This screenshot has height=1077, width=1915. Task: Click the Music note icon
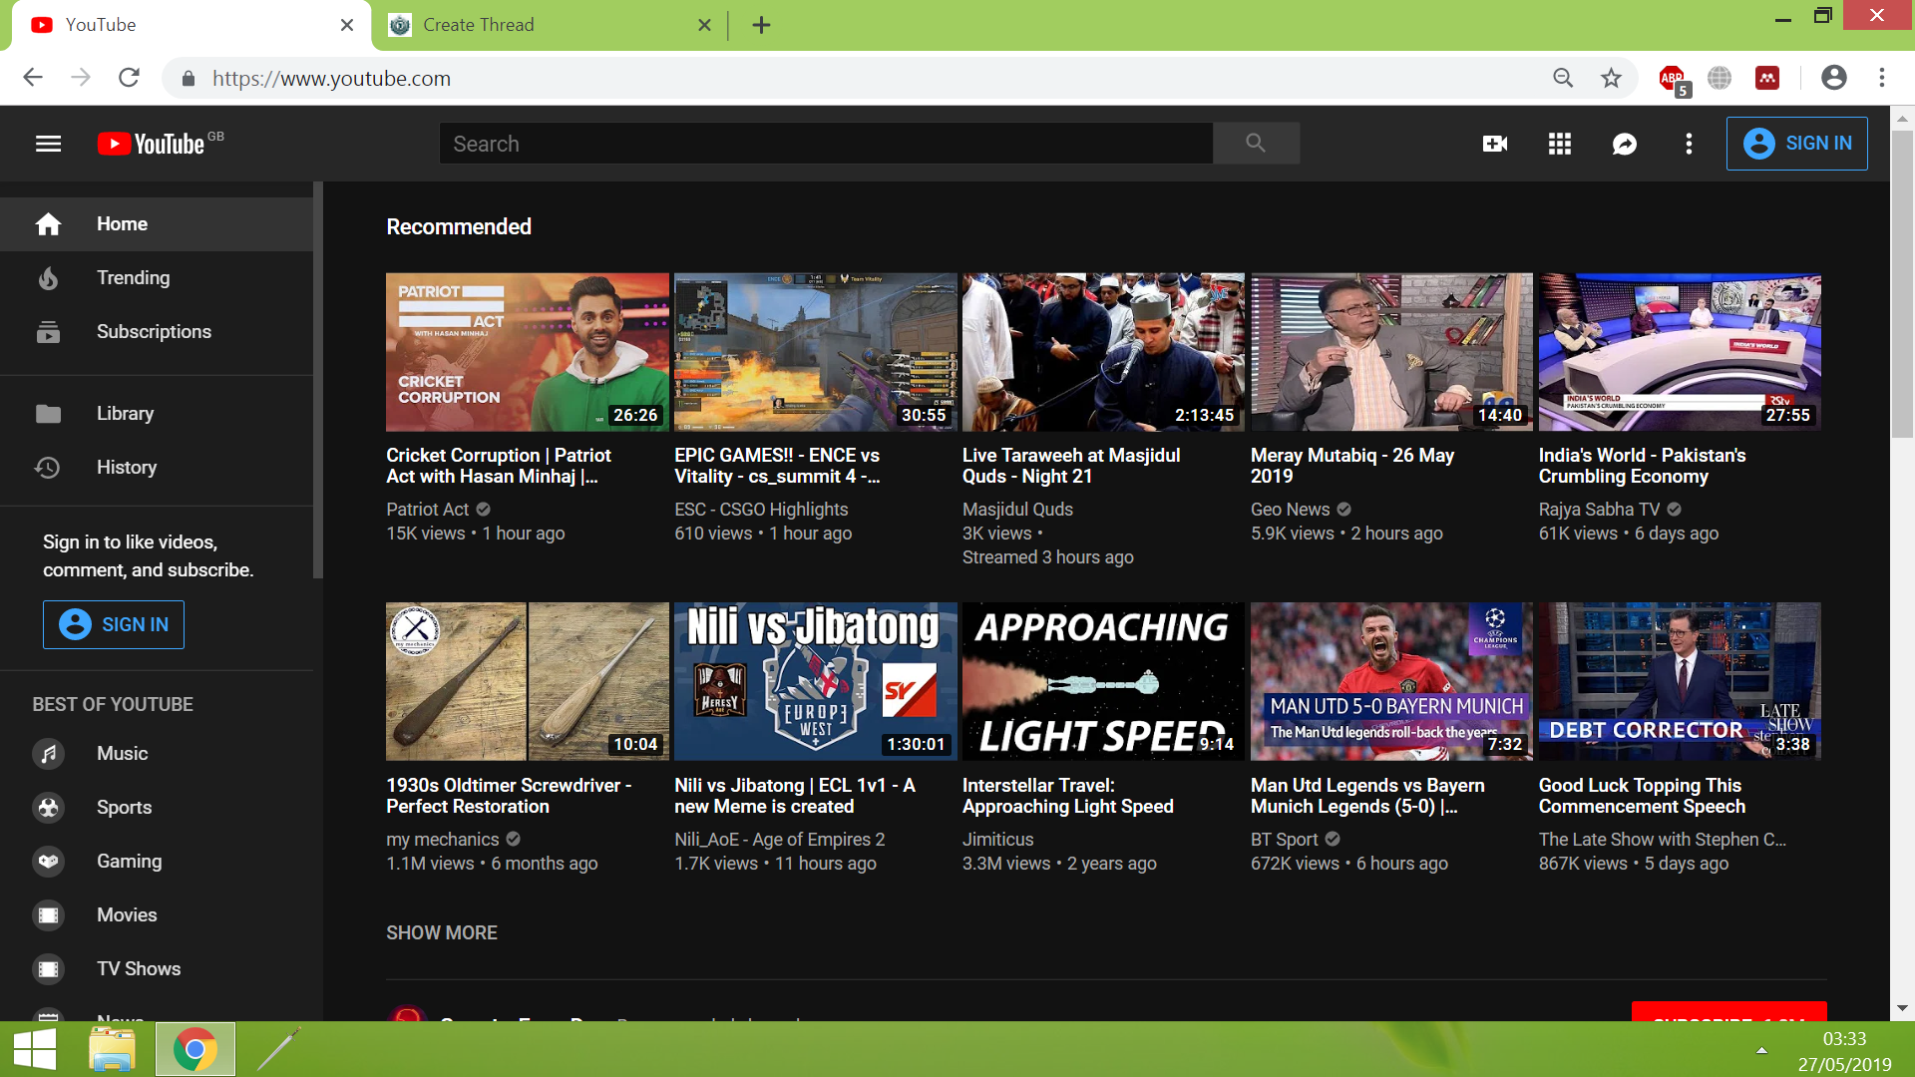[48, 754]
